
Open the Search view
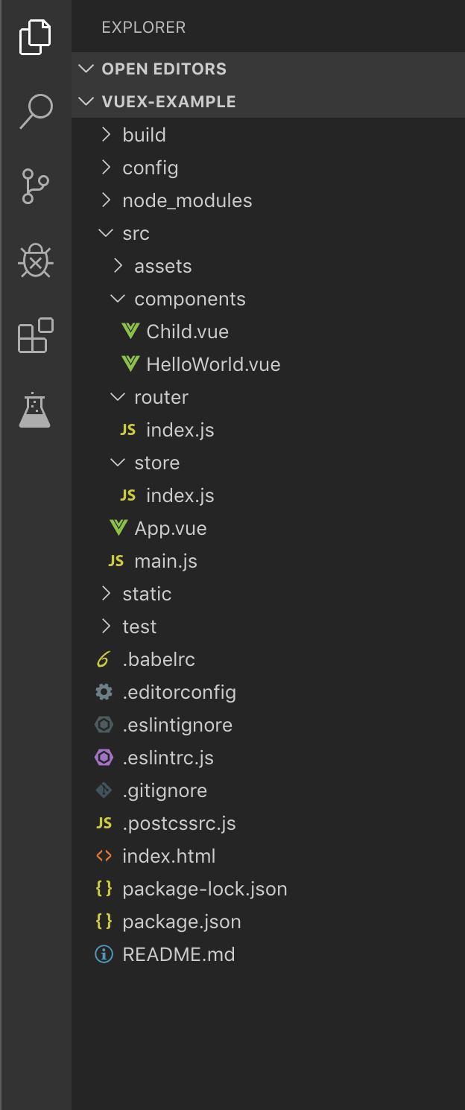[35, 111]
